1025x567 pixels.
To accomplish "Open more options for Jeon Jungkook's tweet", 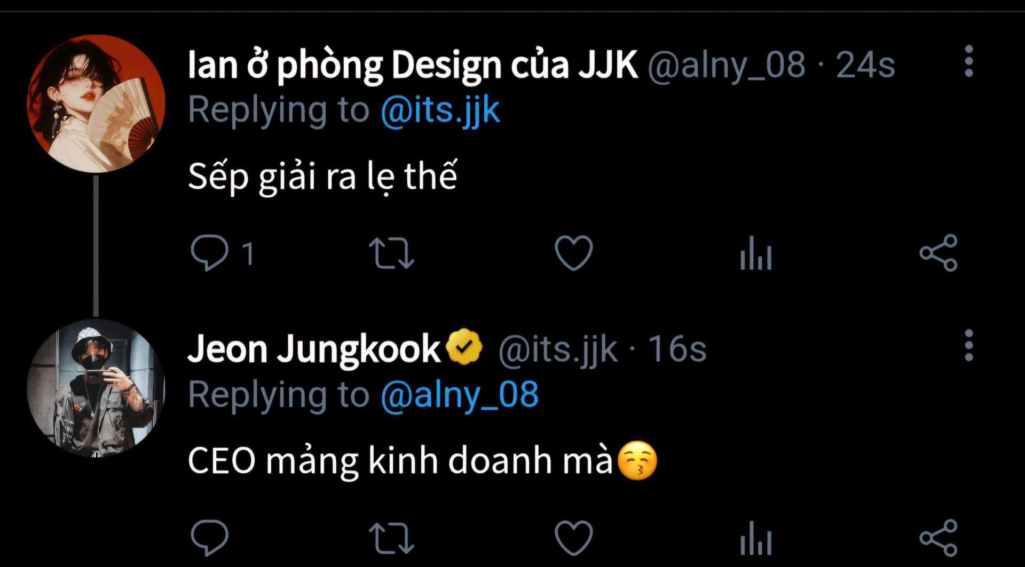I will (969, 346).
